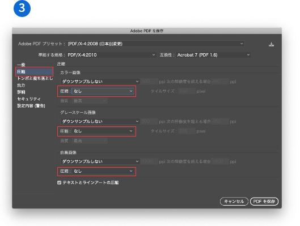This screenshot has height=226, width=300.
Task: Open the Acrobat 7 compatibility dropdown
Action: pyautogui.click(x=213, y=55)
